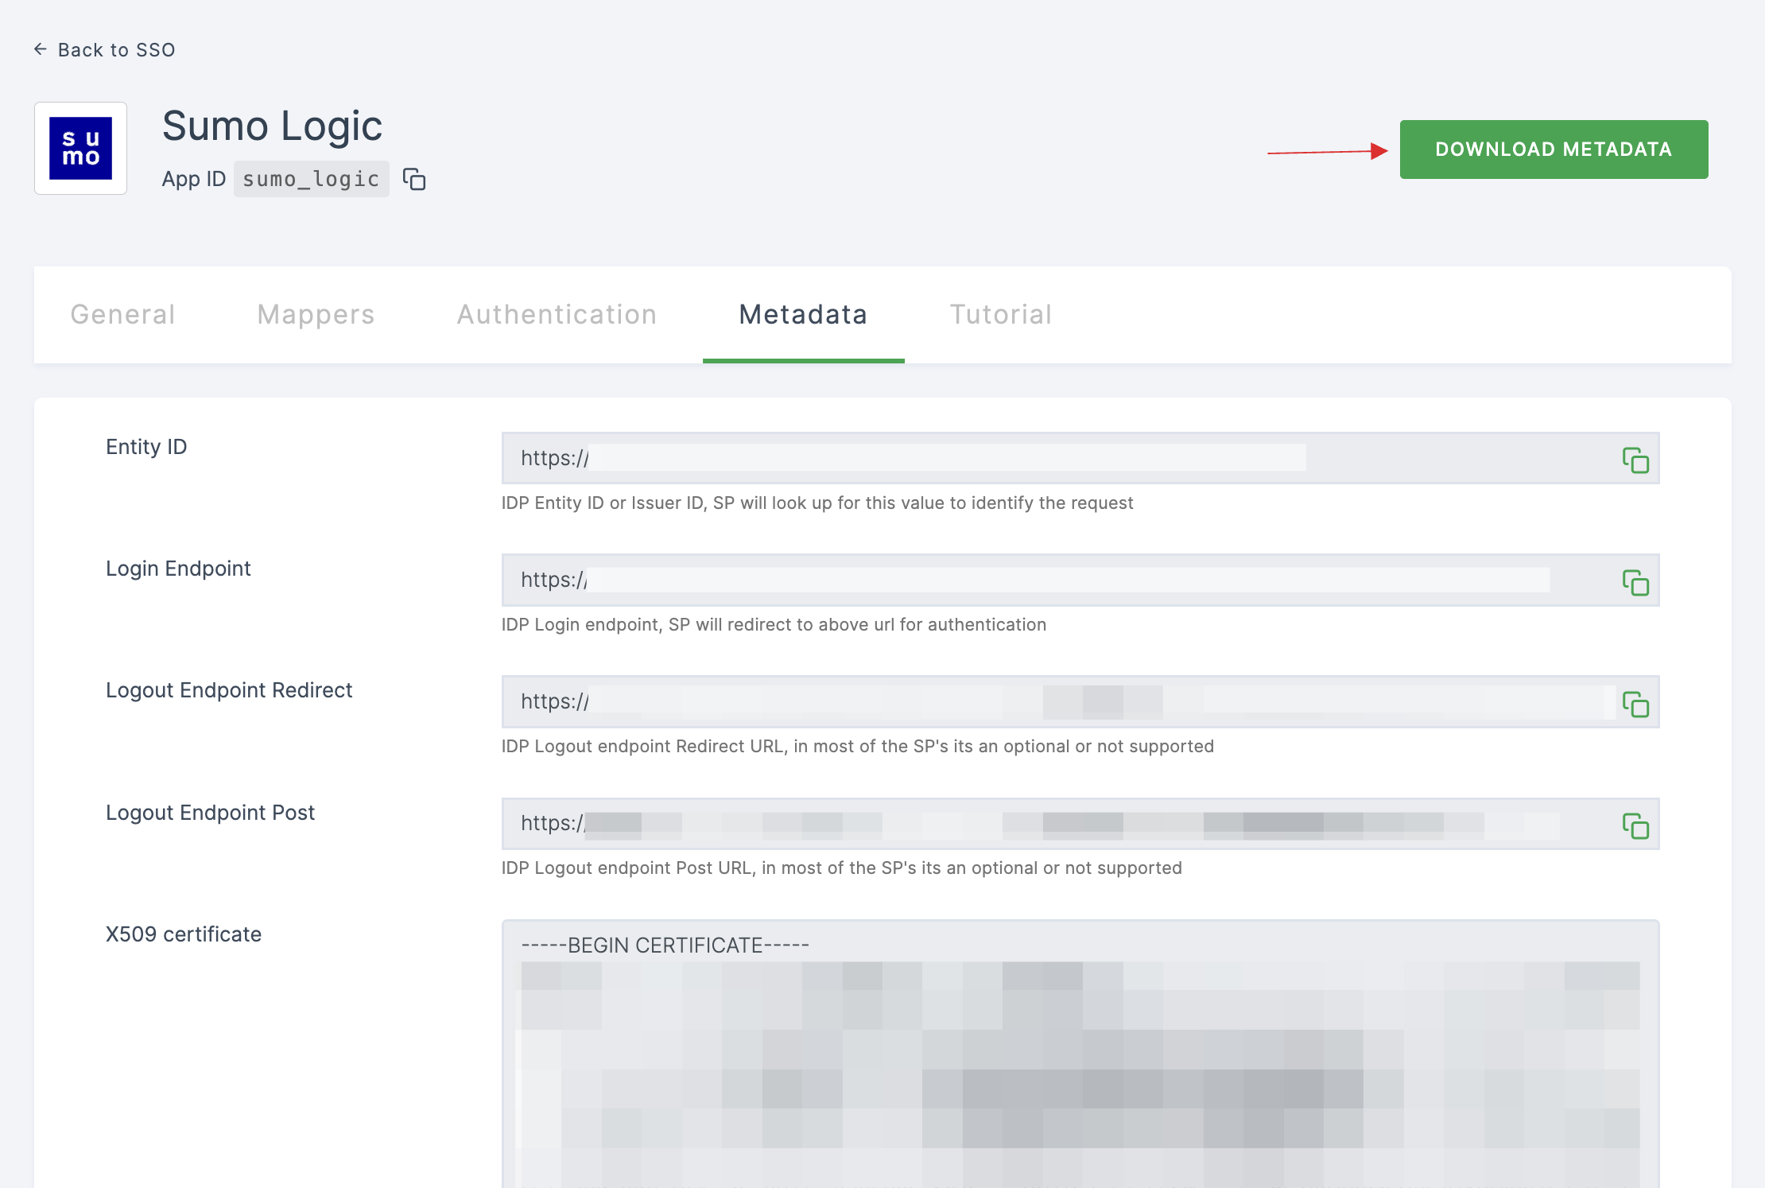Switch to the General tab
Viewport: 1765px width, 1188px height.
[x=123, y=315]
